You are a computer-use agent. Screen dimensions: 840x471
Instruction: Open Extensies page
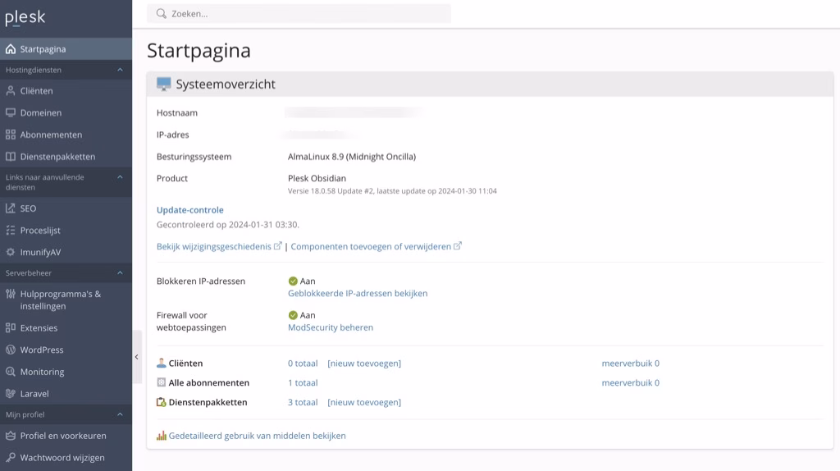pos(66,327)
